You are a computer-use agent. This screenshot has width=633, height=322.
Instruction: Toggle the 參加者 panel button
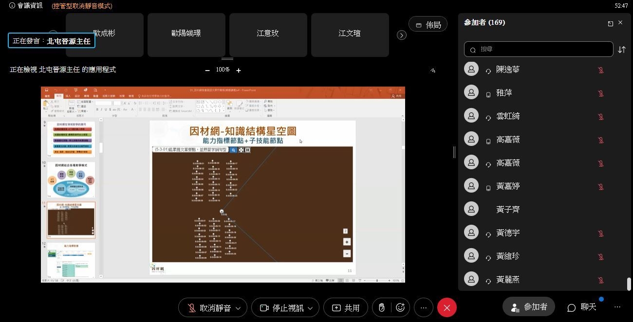529,307
